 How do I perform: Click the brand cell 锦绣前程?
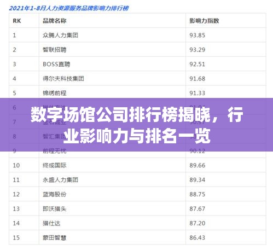point(54,93)
